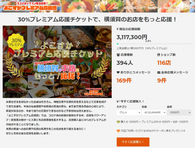Open the お店 dropdown showing ACQUAMARE

(154, 112)
